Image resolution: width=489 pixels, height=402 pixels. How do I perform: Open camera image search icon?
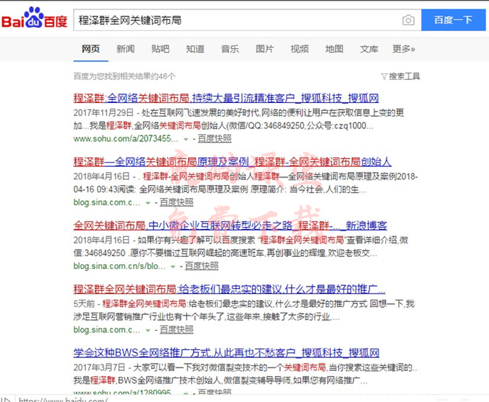pos(408,20)
